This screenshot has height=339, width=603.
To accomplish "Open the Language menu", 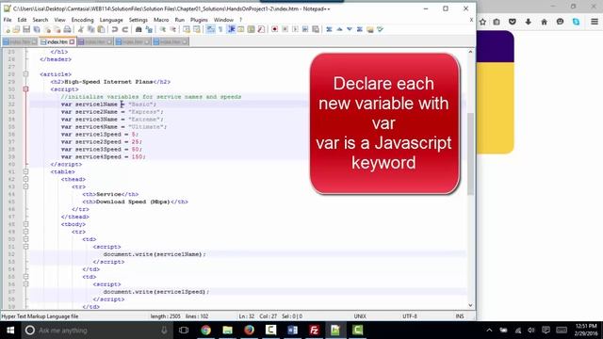I will pos(111,20).
